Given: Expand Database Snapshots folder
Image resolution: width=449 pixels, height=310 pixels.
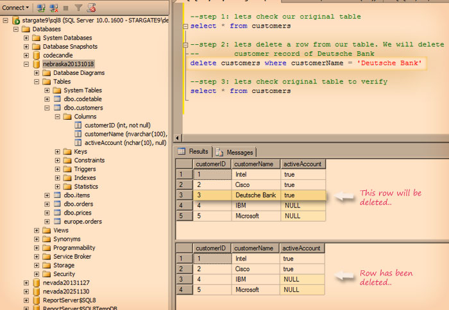Looking at the screenshot, I should [x=26, y=47].
